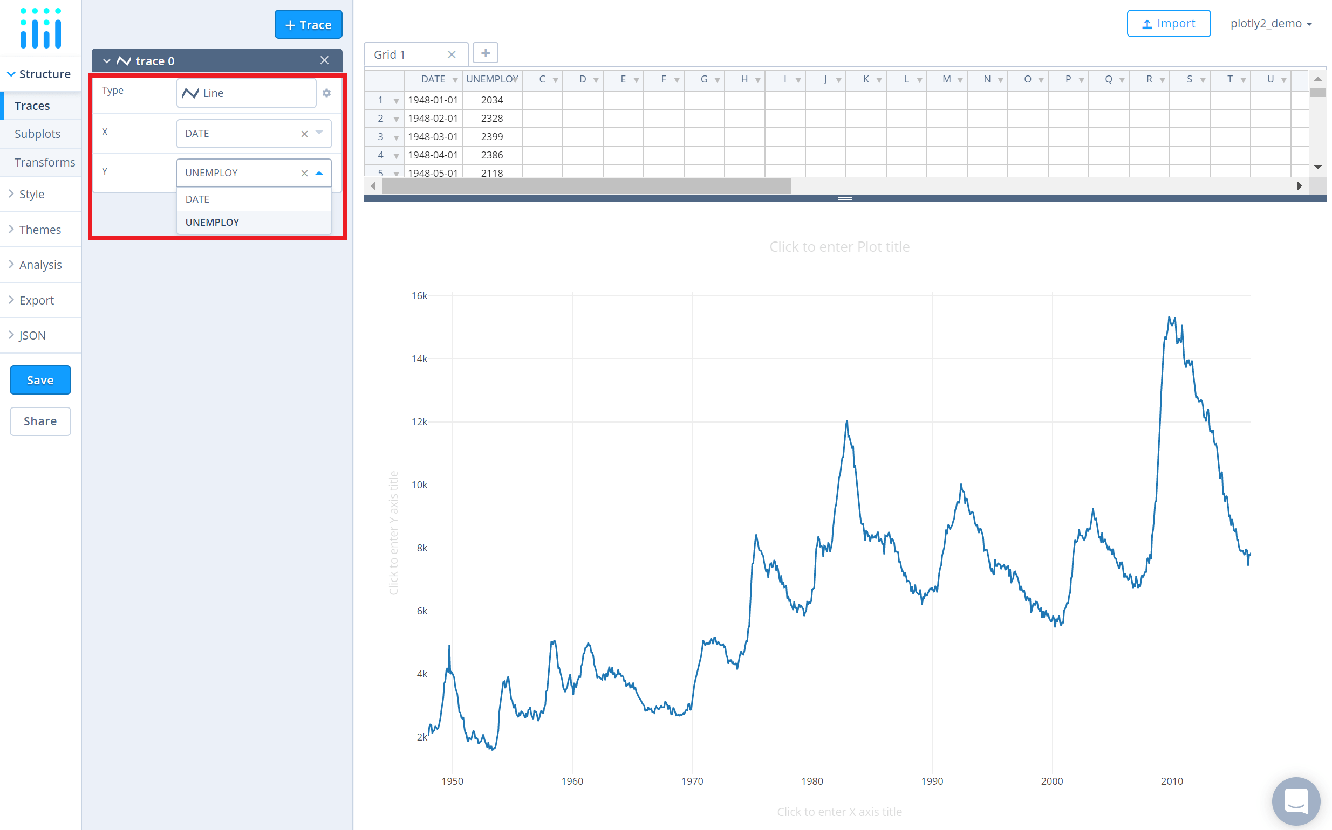1332x830 pixels.
Task: Close the Grid 1 tab
Action: point(452,54)
